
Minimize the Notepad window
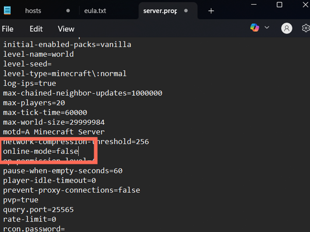point(254,4)
